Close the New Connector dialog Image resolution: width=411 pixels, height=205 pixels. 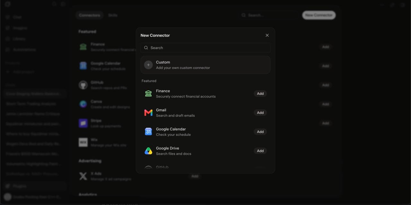tap(267, 35)
